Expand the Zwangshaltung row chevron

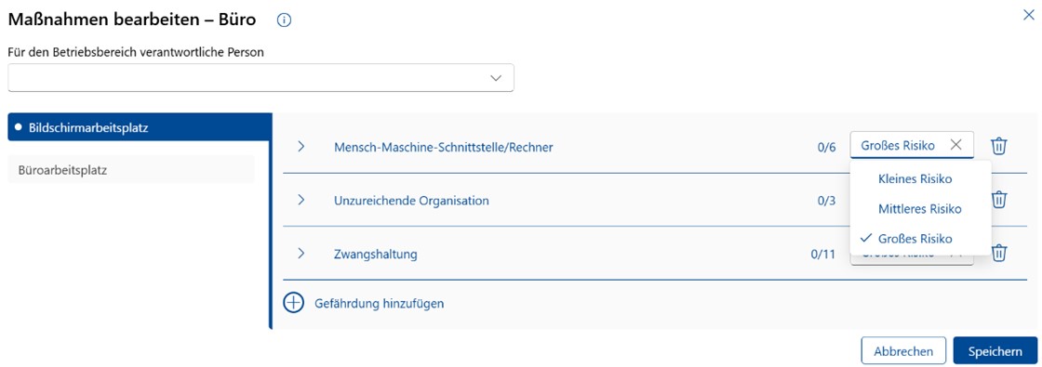coord(301,253)
